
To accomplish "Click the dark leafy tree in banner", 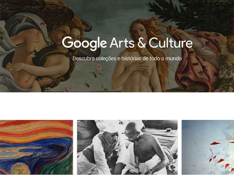I will tap(194, 14).
